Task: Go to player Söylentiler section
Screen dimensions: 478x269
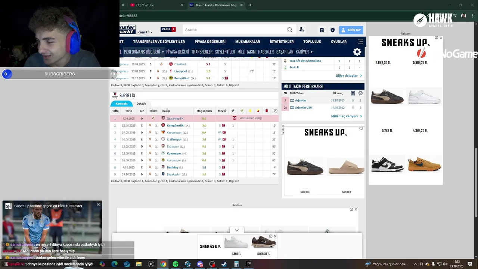Action: click(225, 52)
